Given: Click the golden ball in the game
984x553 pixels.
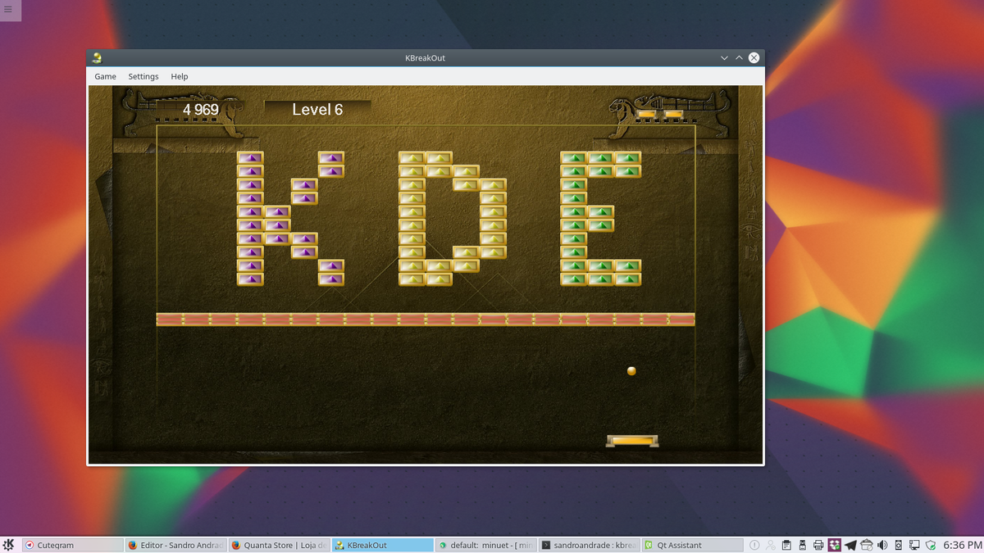Looking at the screenshot, I should click(x=631, y=371).
